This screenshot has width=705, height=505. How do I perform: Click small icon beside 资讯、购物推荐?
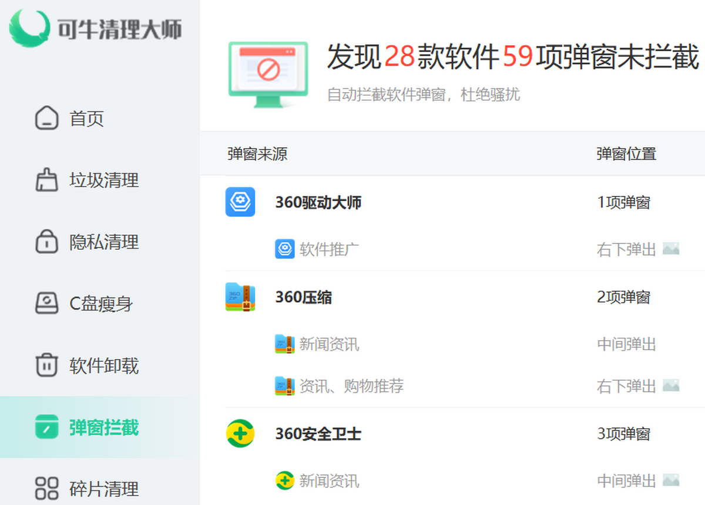(285, 386)
